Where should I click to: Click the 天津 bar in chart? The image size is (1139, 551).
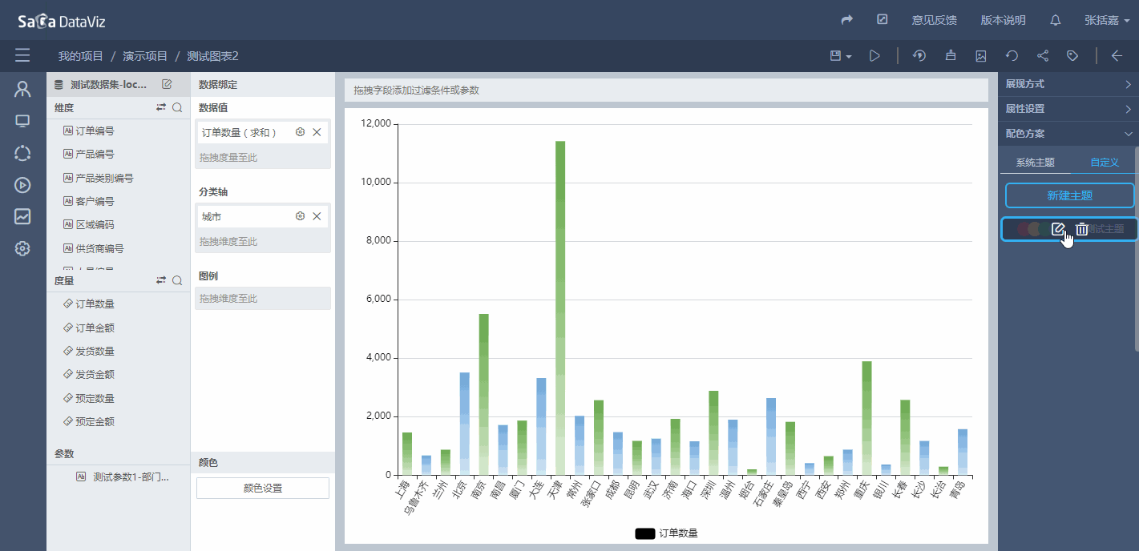click(x=560, y=308)
